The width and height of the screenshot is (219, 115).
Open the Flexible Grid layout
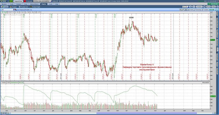(x=24, y=7)
